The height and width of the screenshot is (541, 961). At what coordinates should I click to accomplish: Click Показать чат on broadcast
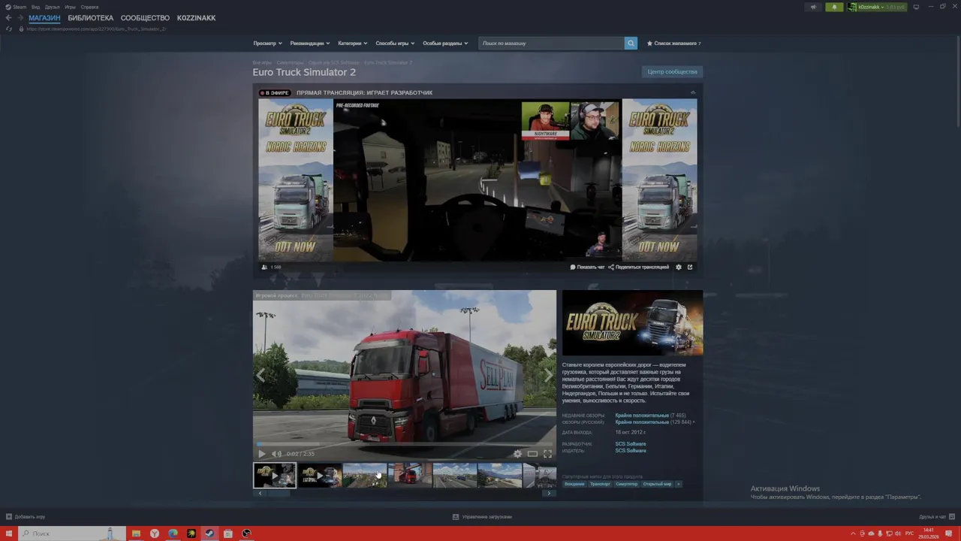(x=587, y=267)
